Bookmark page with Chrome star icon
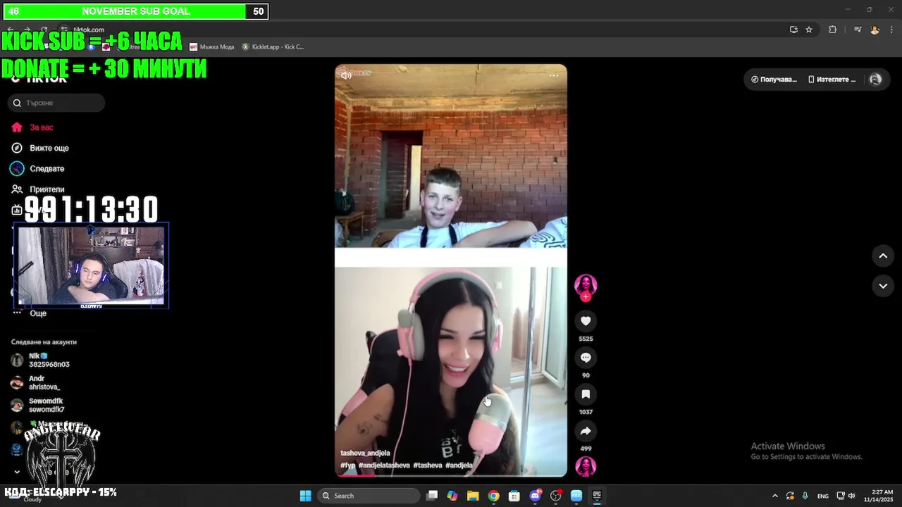 click(x=809, y=30)
